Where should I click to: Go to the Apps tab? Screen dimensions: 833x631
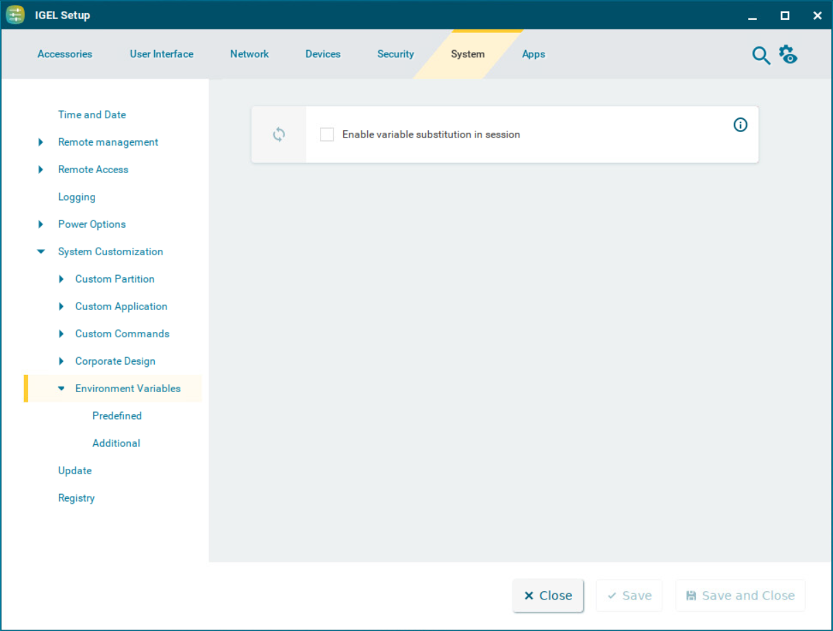pos(533,54)
